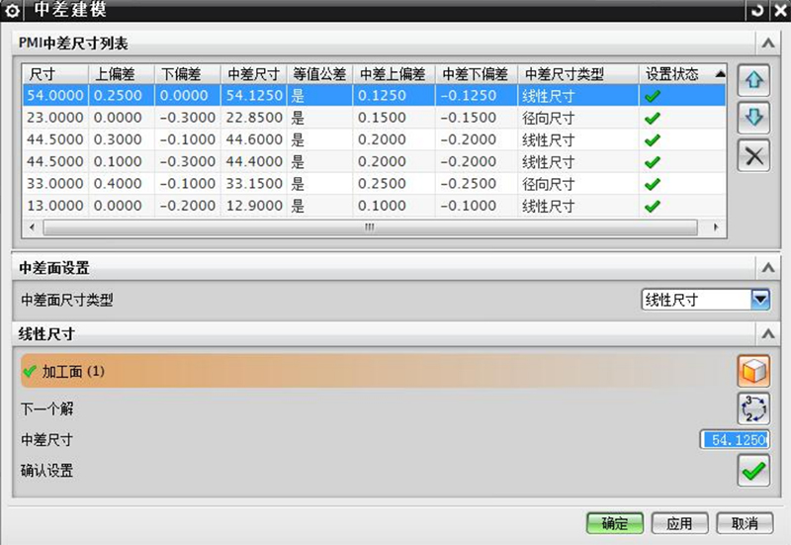Click the next solution cycle icon
This screenshot has height=545, width=791.
click(x=753, y=408)
